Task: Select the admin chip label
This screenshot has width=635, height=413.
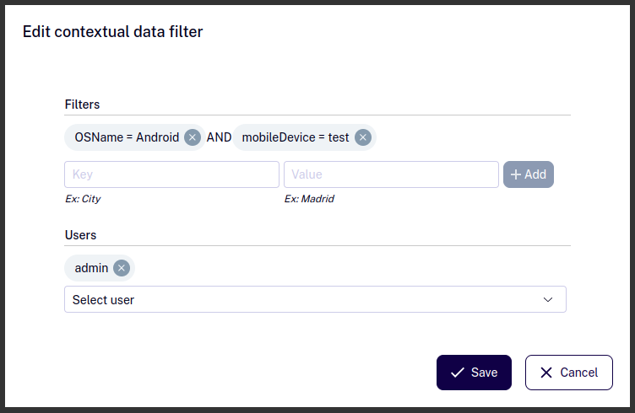Action: pos(91,268)
